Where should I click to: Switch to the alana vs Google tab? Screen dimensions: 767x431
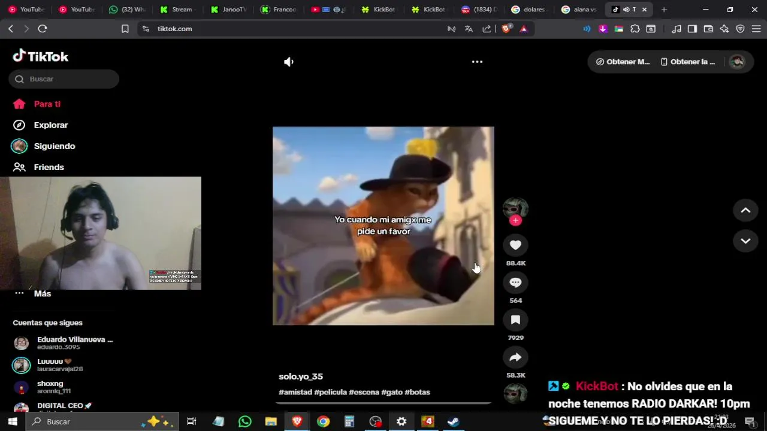tap(580, 10)
